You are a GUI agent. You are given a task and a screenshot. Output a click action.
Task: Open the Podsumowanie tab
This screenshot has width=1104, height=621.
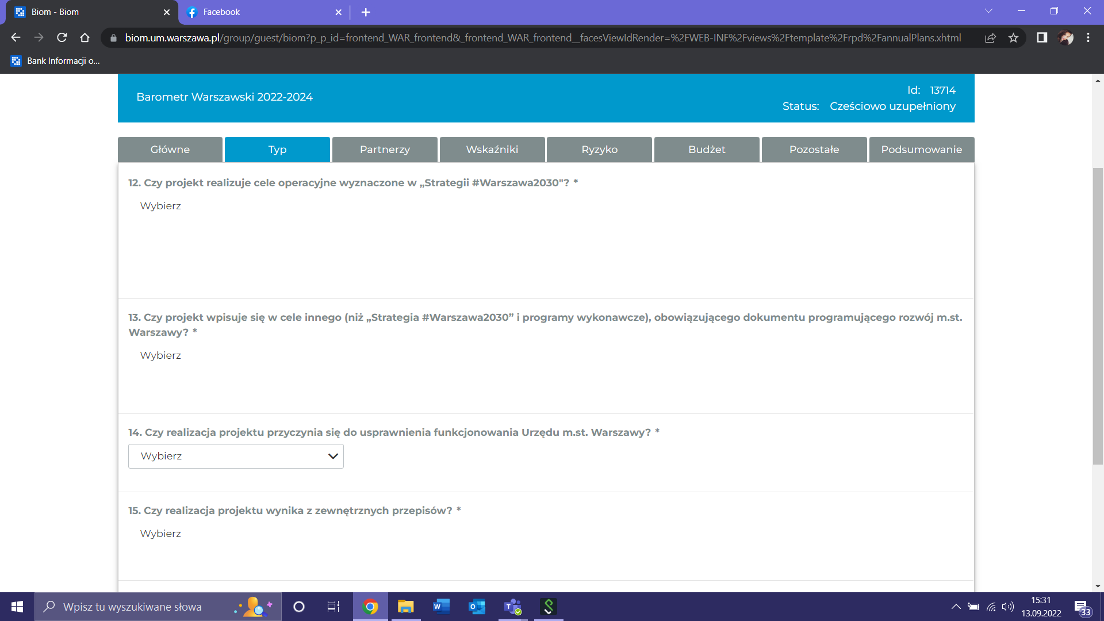pyautogui.click(x=921, y=149)
